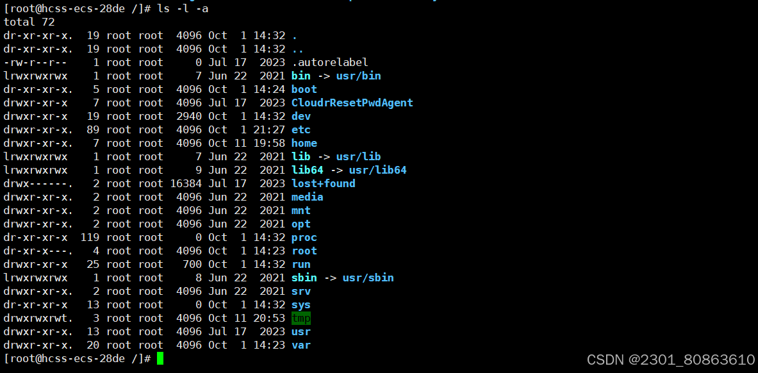Click the highlighted tmp directory entry

(301, 318)
